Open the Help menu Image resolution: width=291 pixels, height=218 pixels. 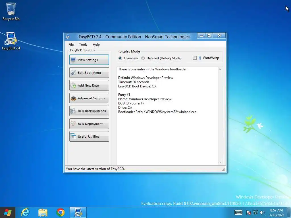[96, 45]
